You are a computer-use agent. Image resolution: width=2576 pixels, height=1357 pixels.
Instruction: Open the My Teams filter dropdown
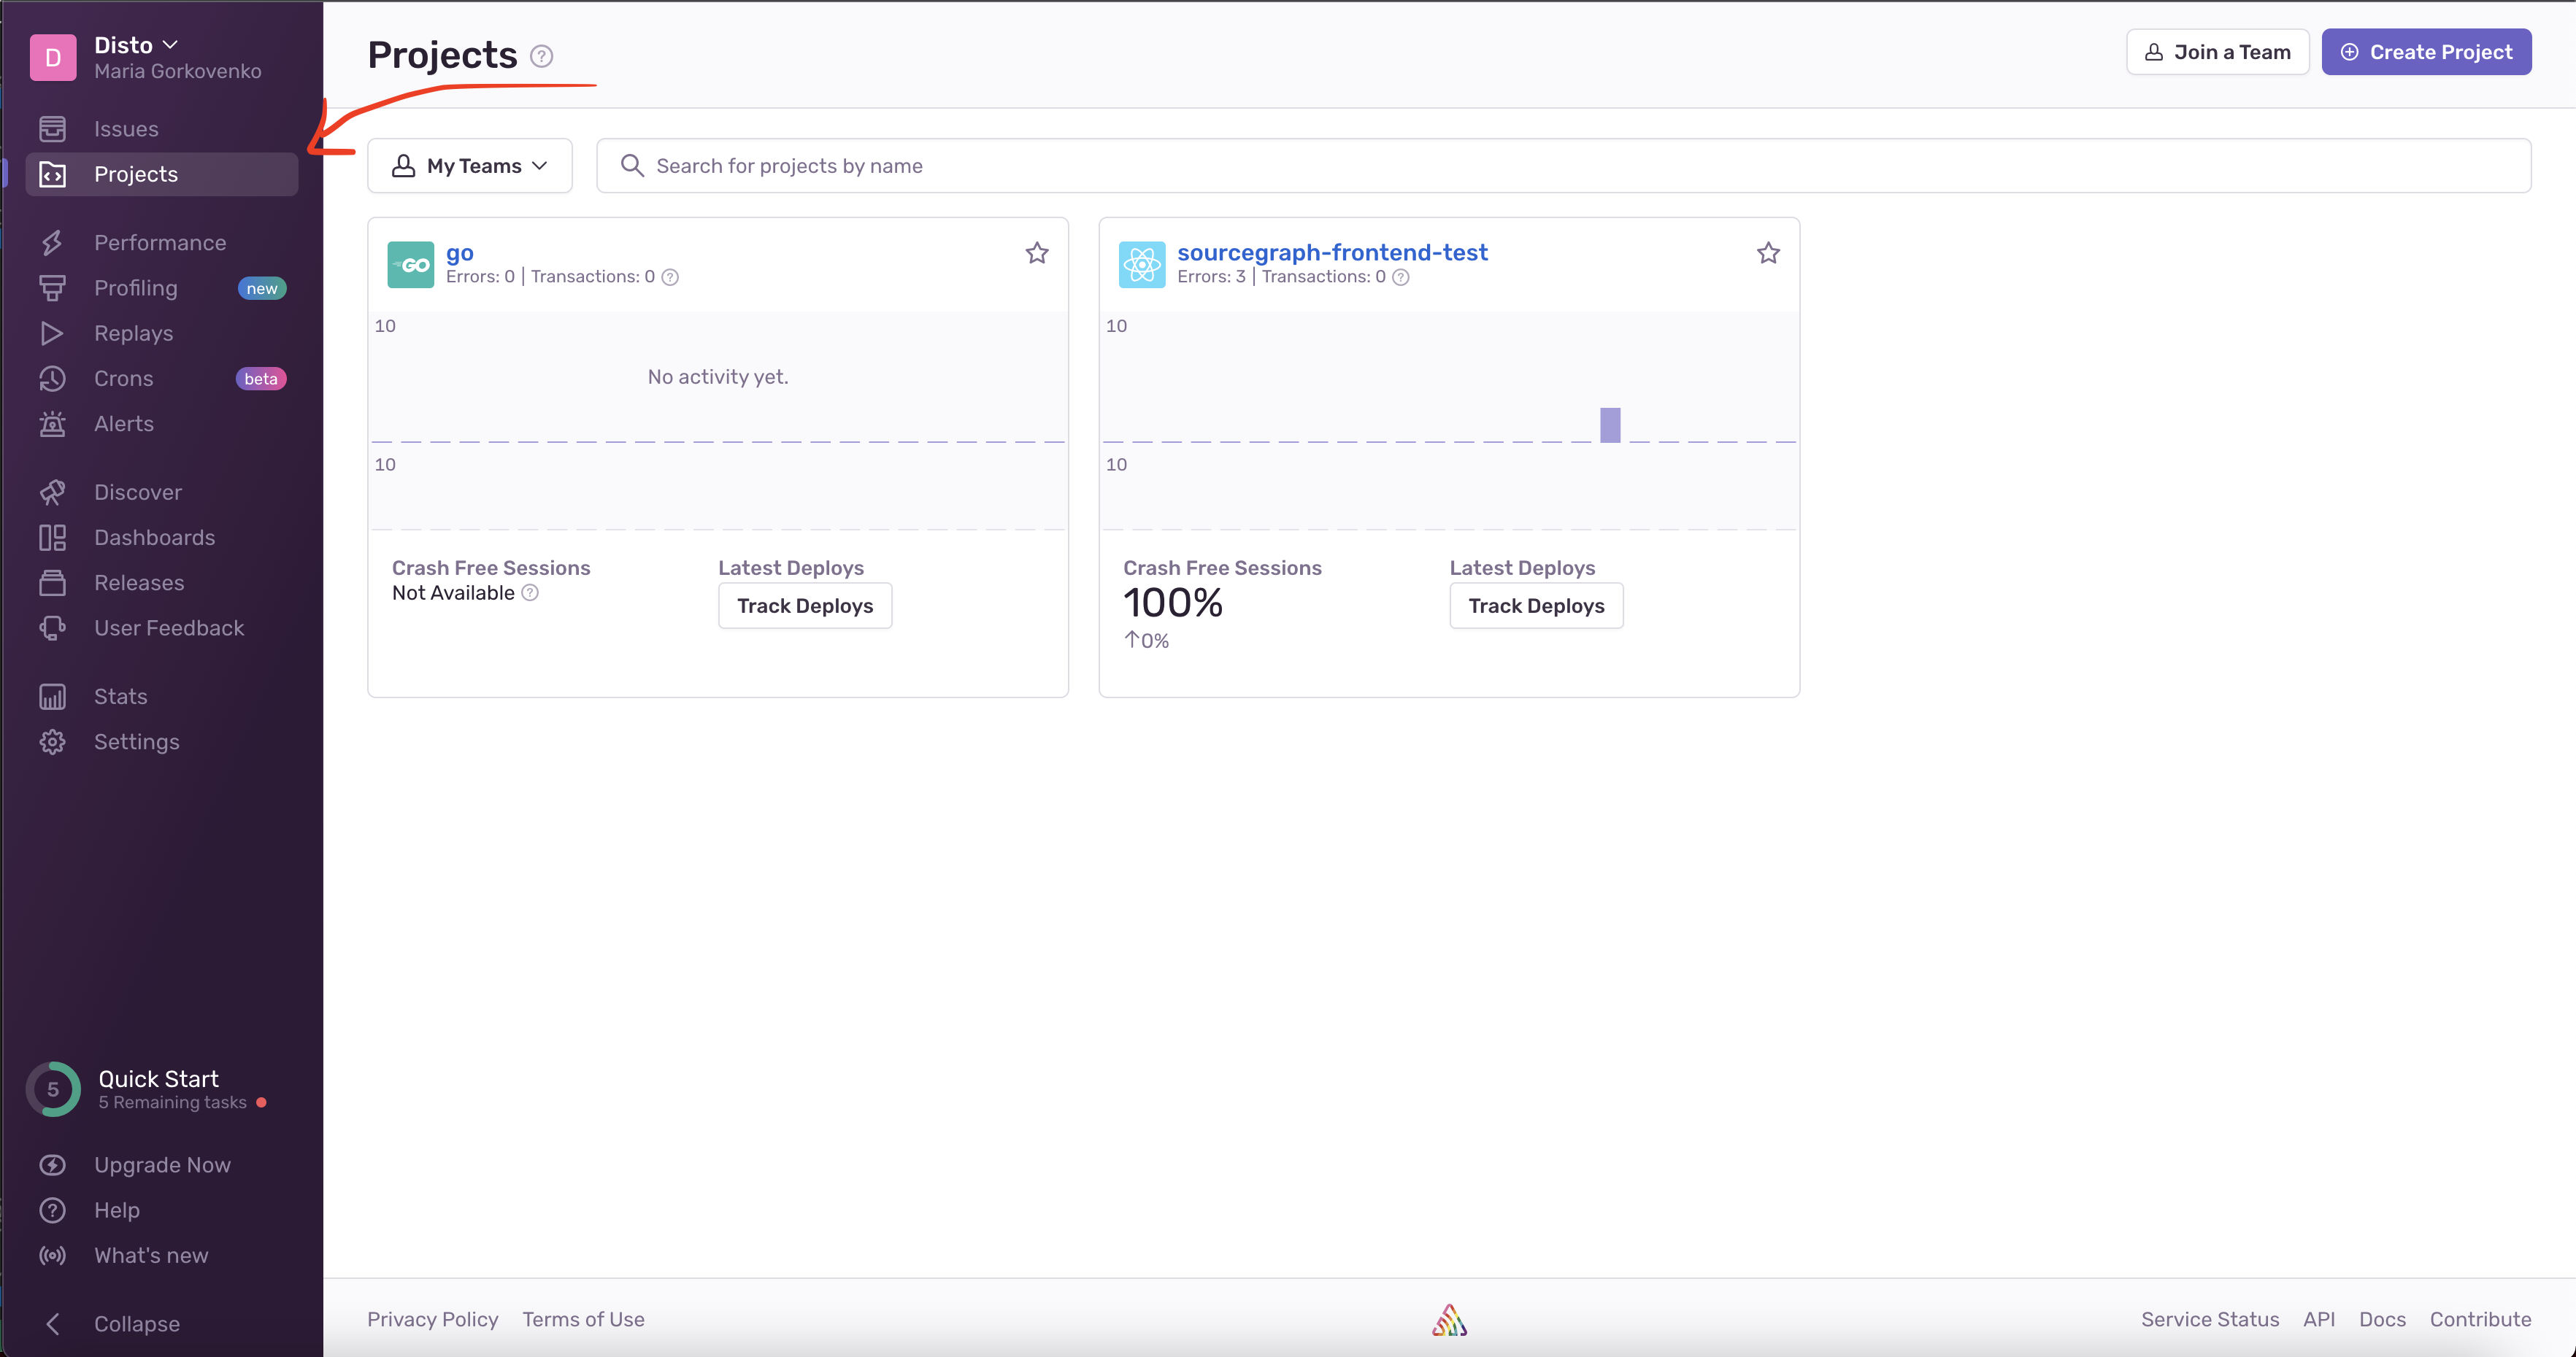(x=469, y=166)
